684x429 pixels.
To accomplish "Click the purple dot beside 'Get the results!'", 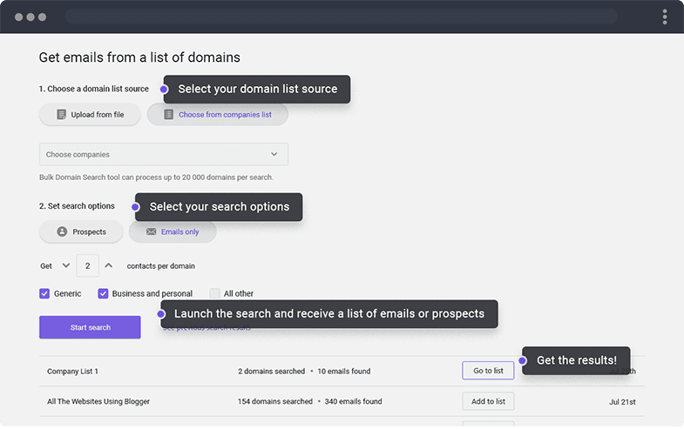I will 523,360.
